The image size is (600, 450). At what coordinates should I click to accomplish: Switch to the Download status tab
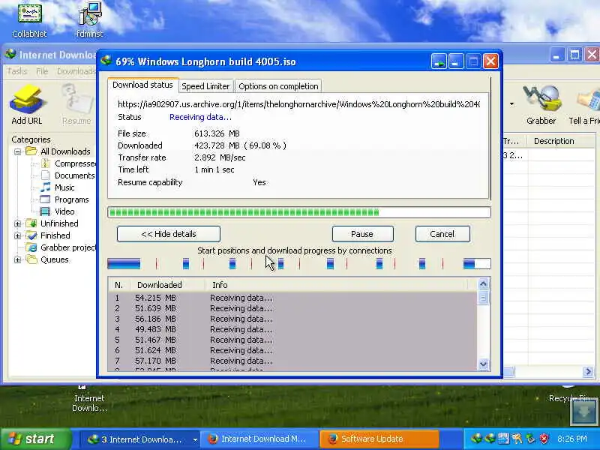pyautogui.click(x=142, y=85)
